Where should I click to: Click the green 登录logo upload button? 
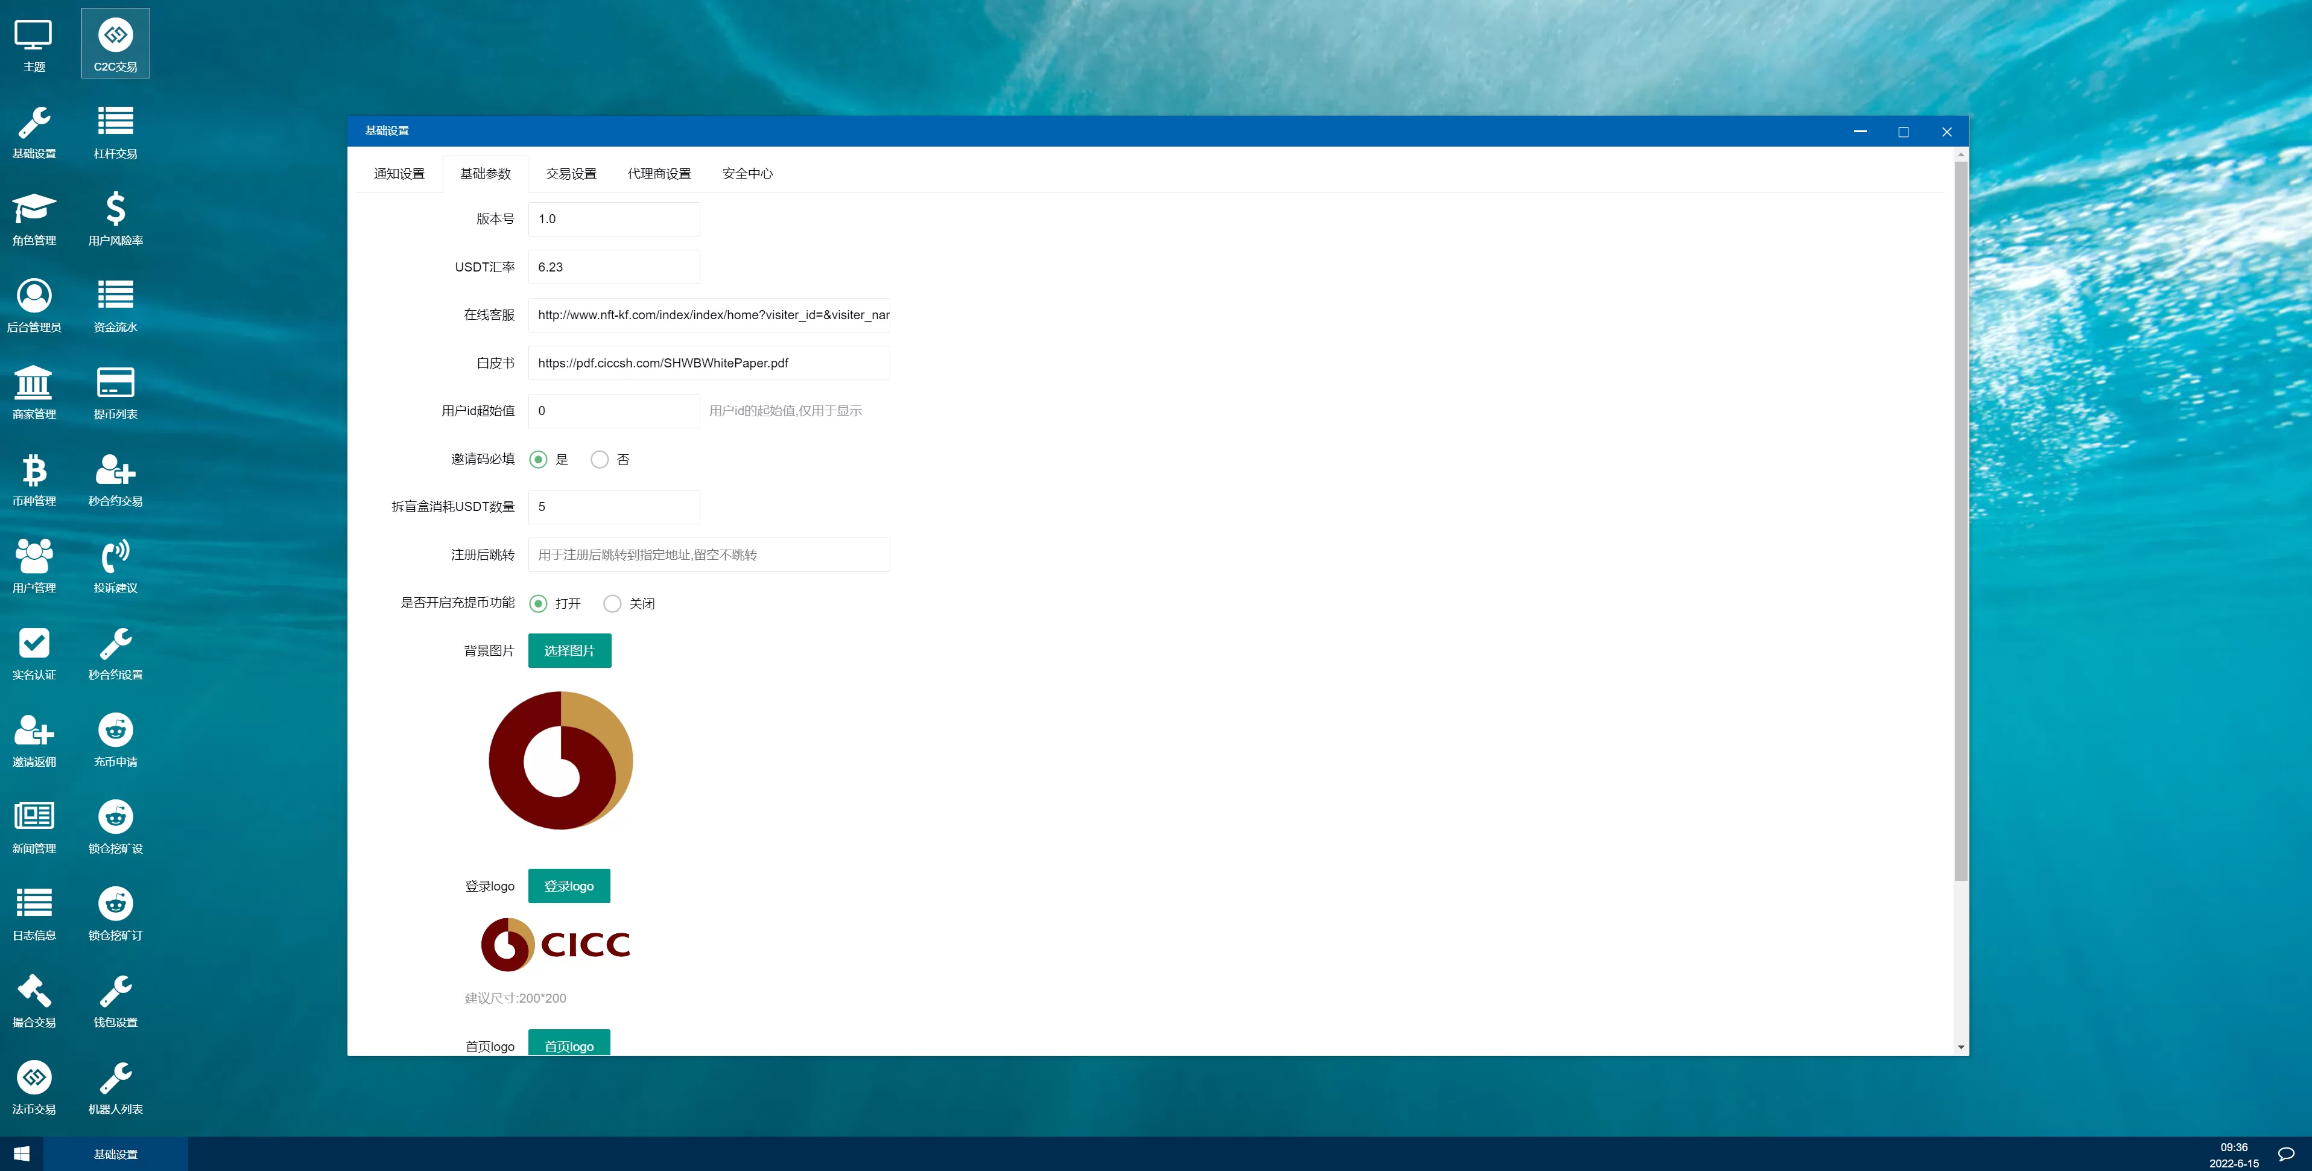pyautogui.click(x=569, y=886)
